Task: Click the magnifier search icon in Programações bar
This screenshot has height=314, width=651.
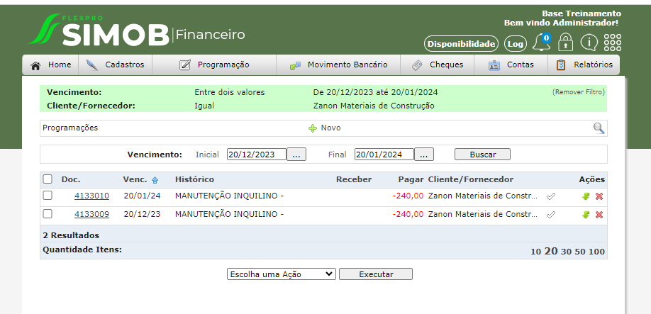Action: pos(599,128)
